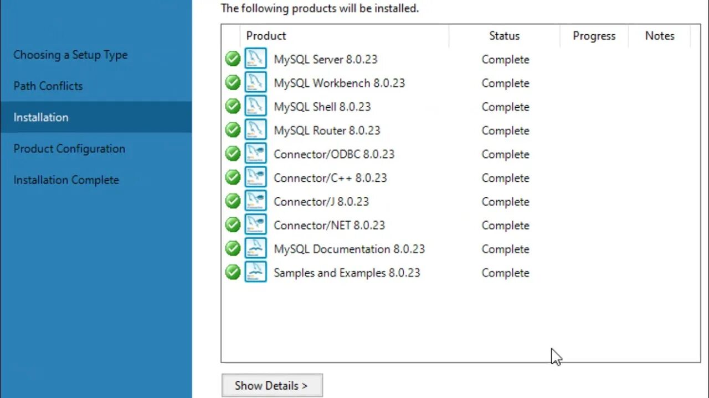The height and width of the screenshot is (398, 709).
Task: Click the Connector/NET 8.0.23 product icon
Action: coord(255,225)
